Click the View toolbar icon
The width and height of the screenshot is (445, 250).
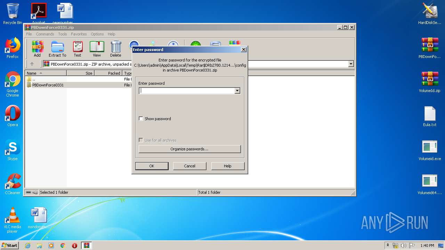click(97, 49)
